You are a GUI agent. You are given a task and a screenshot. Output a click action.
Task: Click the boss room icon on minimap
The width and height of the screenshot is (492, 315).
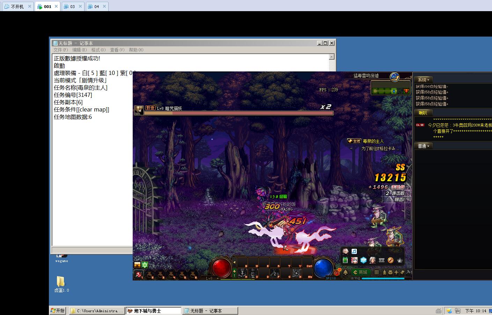coord(406,91)
